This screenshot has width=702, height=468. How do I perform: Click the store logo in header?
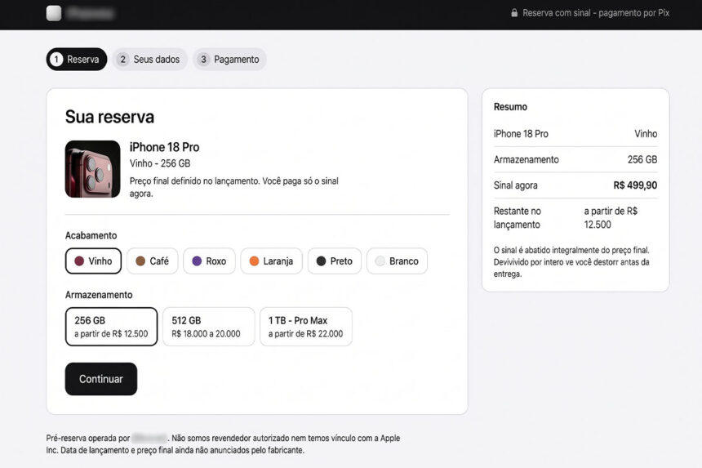[x=54, y=13]
